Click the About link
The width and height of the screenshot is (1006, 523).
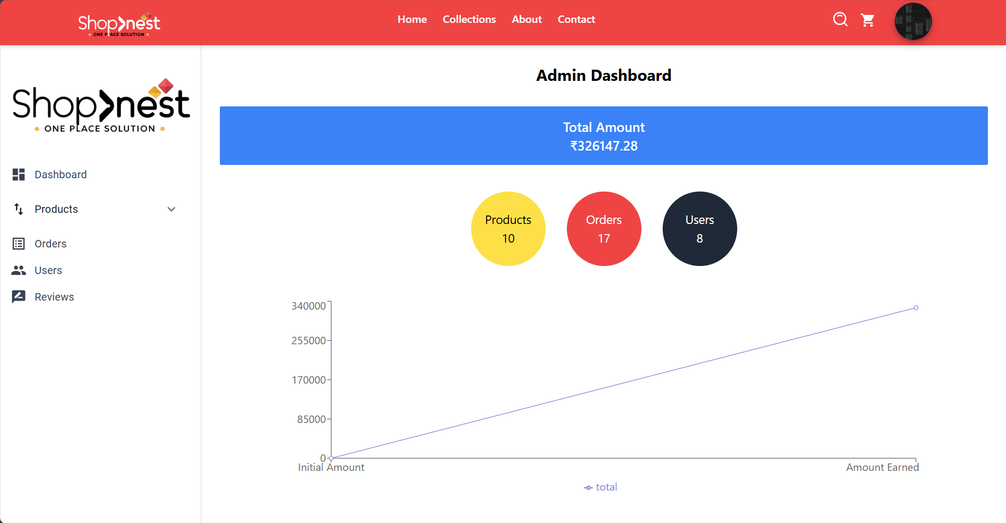pos(526,19)
